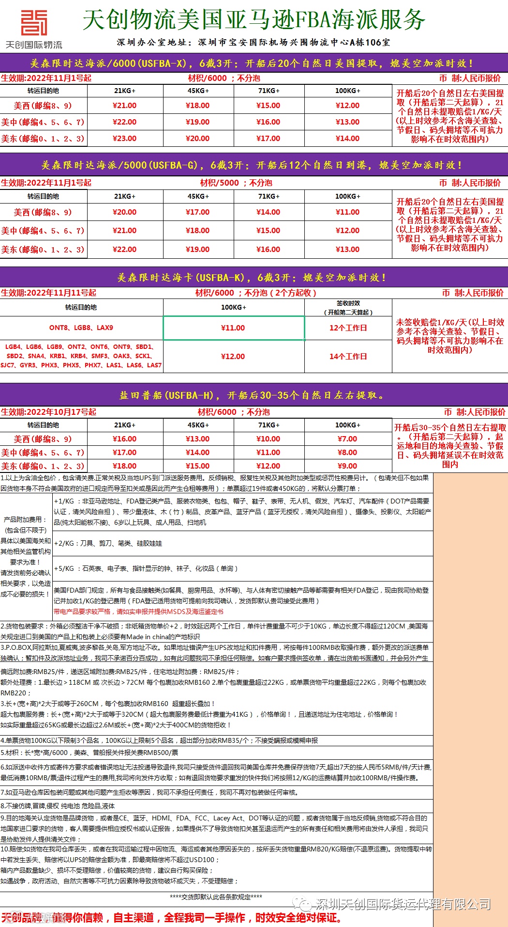Click the red 带电产品要求较严格 MSDS line
508x927 pixels.
[x=138, y=612]
